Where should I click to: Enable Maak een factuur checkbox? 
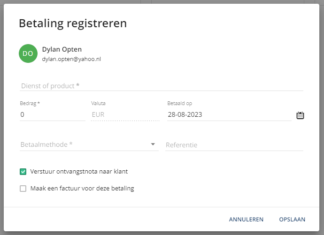tap(23, 189)
